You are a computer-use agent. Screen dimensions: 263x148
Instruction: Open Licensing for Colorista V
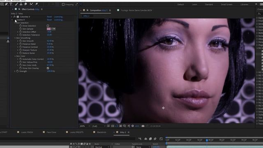tap(58, 17)
